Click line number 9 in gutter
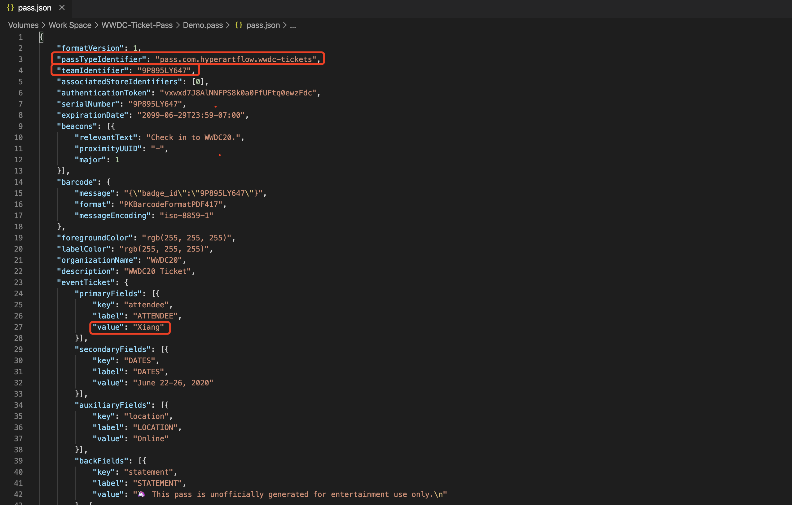Image resolution: width=792 pixels, height=505 pixels. [20, 126]
